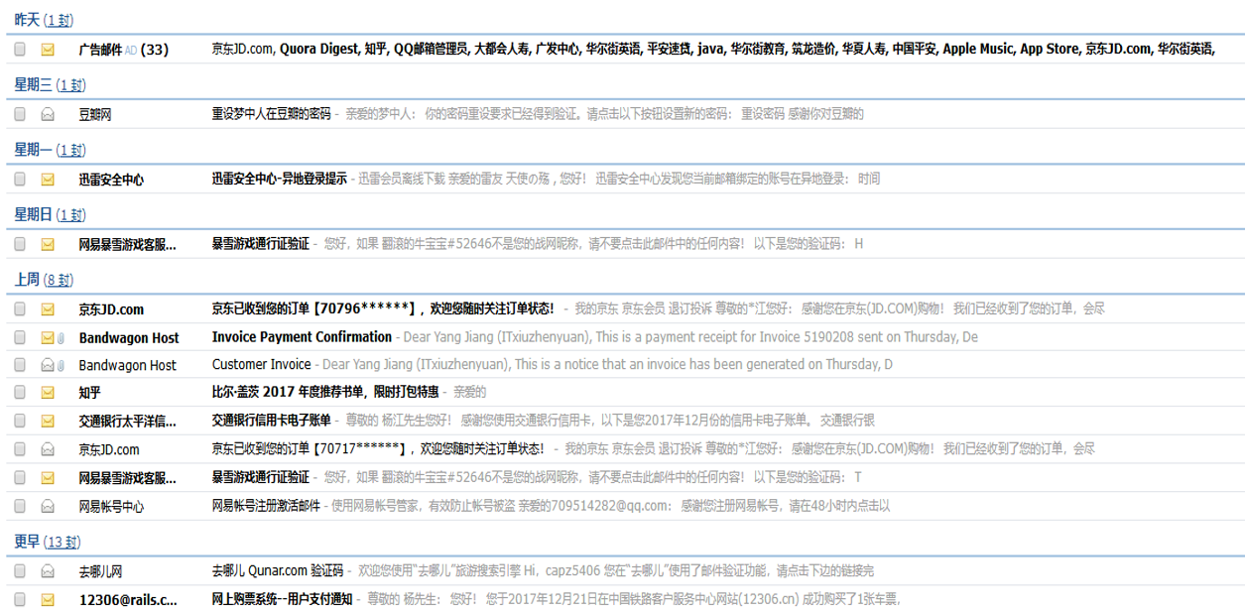Open subject 京东已收到您的订单【70796******】

pos(383,309)
